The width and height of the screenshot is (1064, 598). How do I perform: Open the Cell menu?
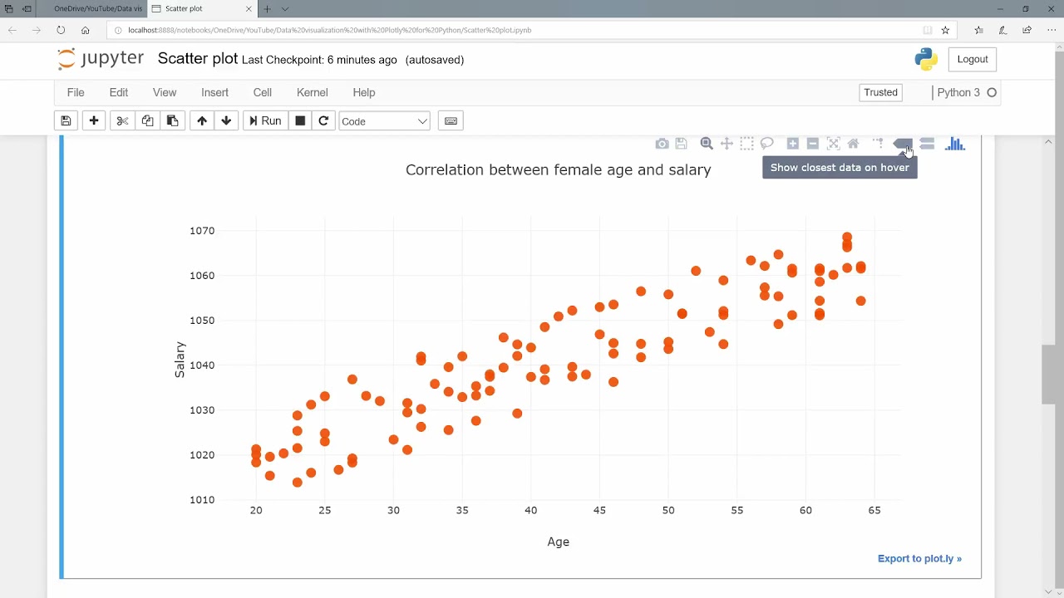click(263, 92)
